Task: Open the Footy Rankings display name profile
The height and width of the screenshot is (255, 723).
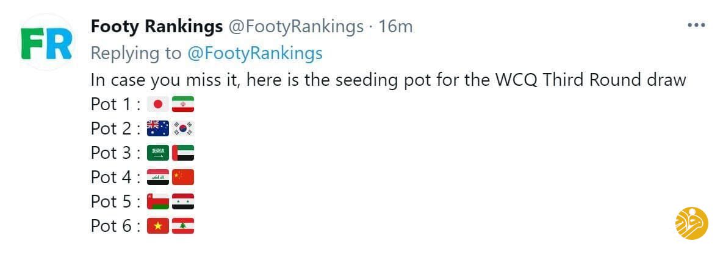Action: tap(156, 27)
